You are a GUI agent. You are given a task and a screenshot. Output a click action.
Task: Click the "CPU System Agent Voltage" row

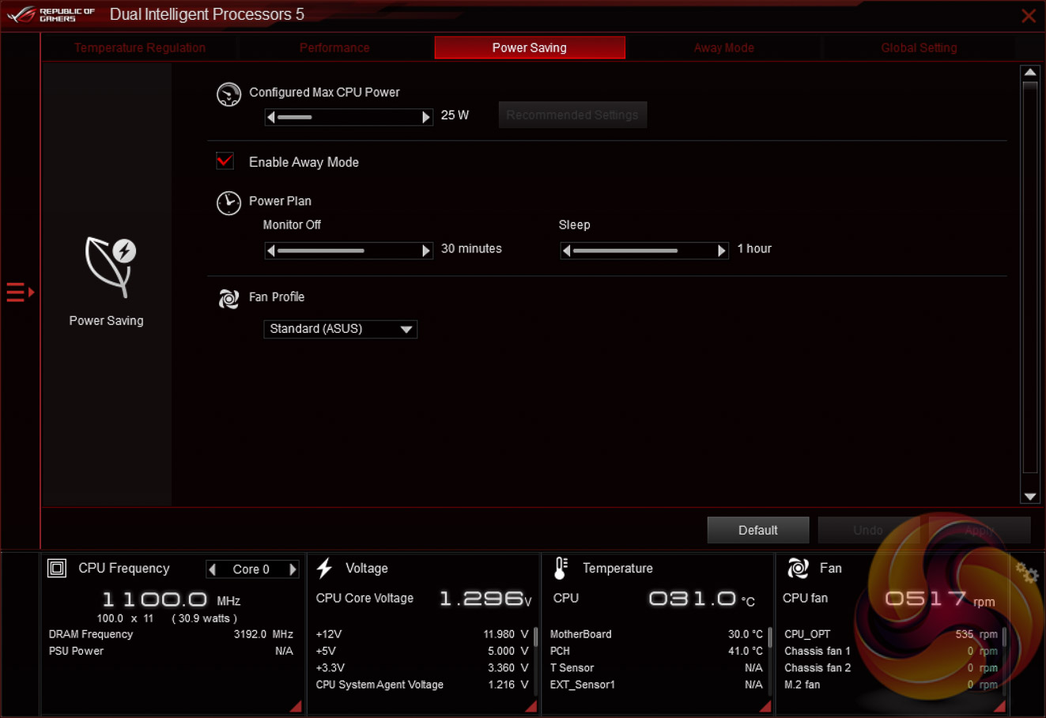[422, 685]
